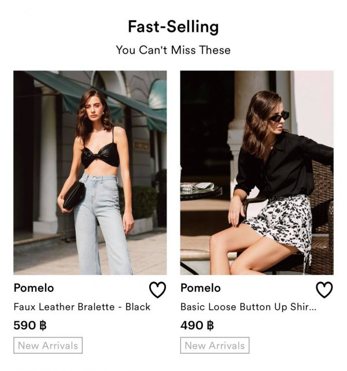Click the 490 ฿ price

197,325
